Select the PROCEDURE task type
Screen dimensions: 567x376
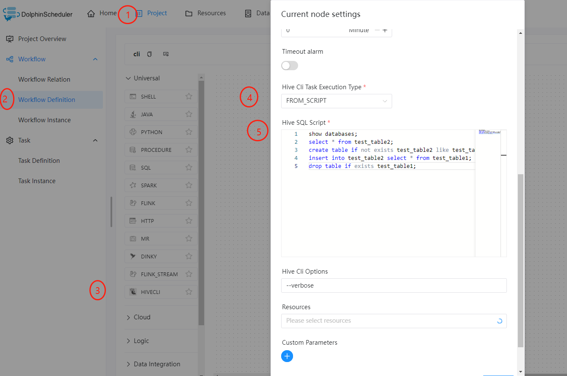click(160, 149)
